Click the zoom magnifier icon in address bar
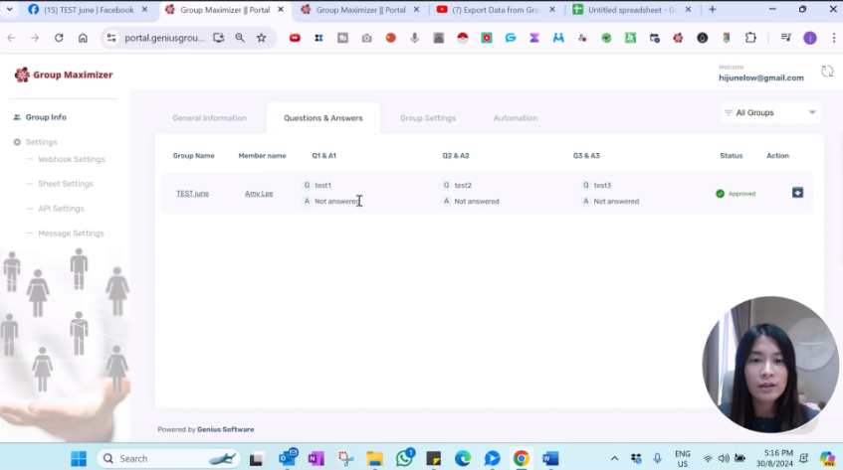The image size is (843, 470). tap(240, 38)
